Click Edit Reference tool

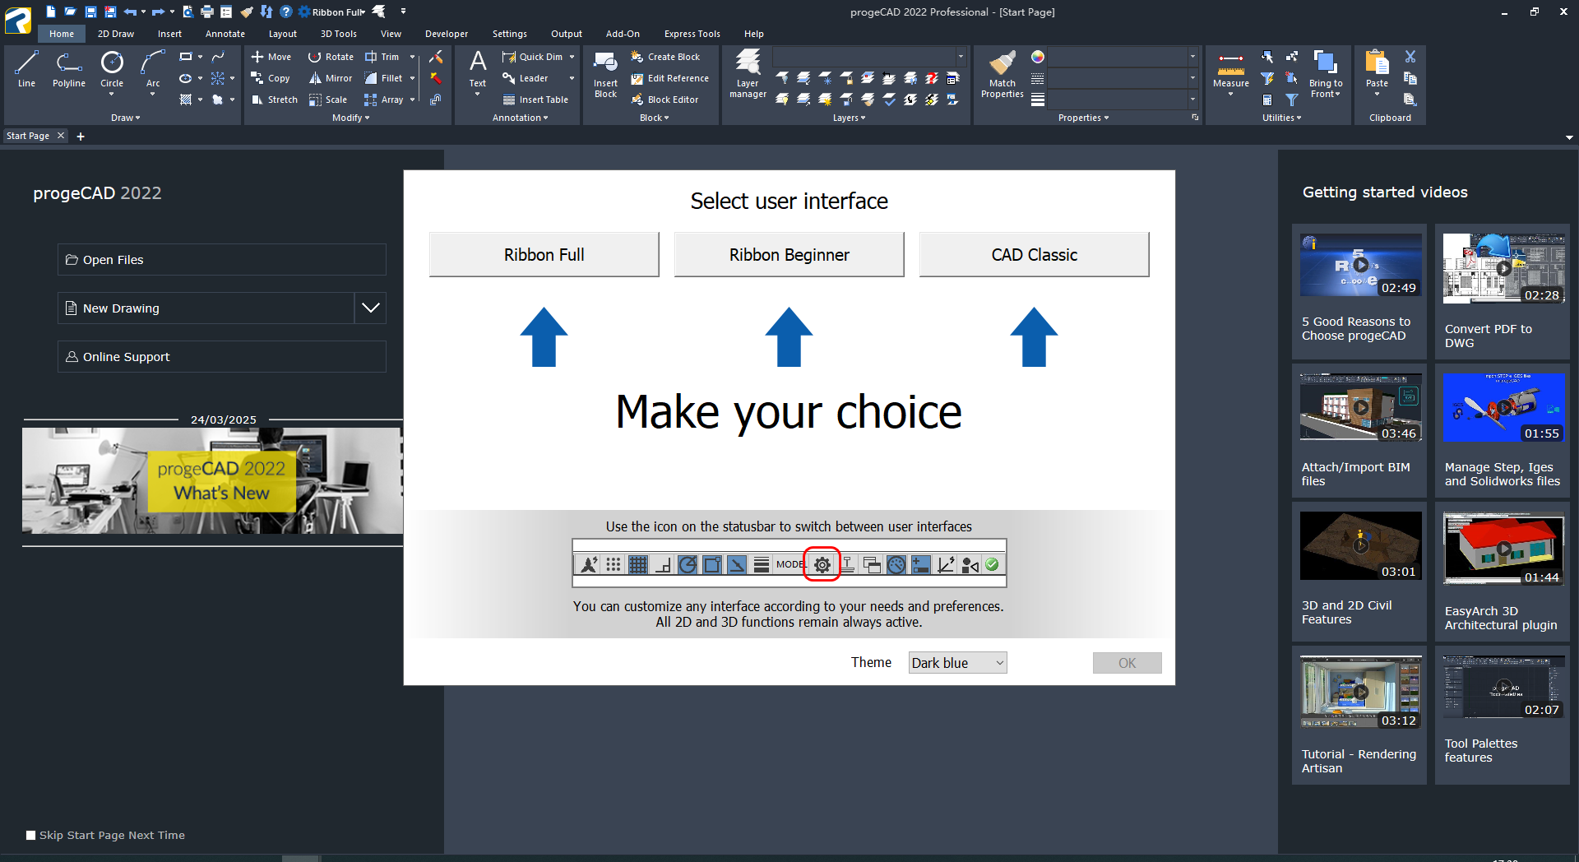coord(669,78)
